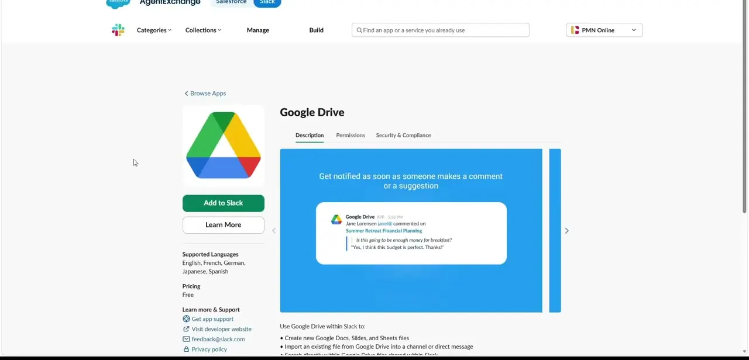Select the Slack toggle in header
This screenshot has width=749, height=360.
[x=267, y=2]
